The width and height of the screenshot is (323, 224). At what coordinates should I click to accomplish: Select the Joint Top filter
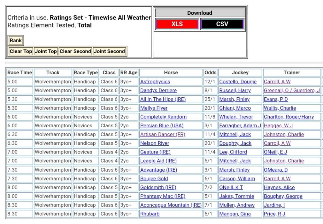(46, 51)
